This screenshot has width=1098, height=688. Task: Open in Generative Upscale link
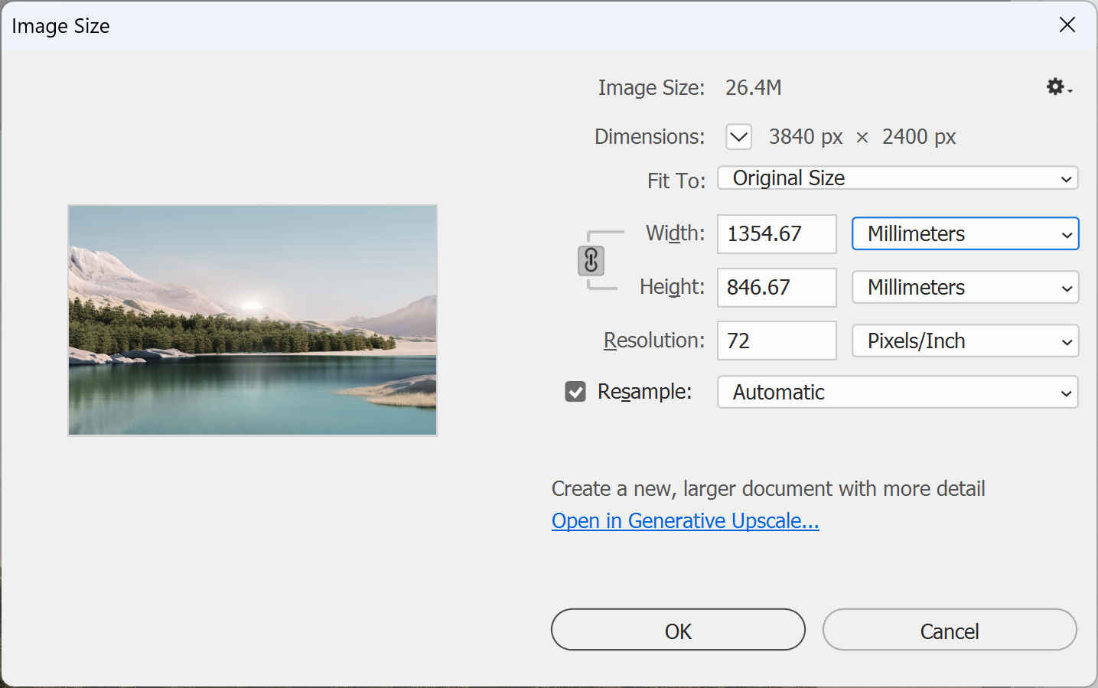pos(686,521)
